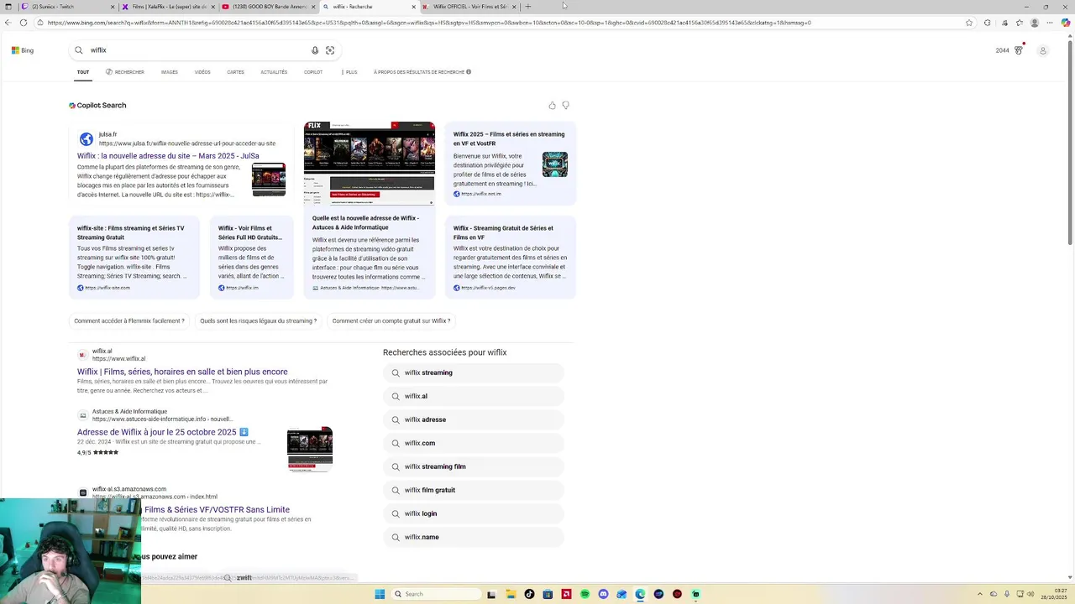Select the TOUT search tab

point(83,72)
